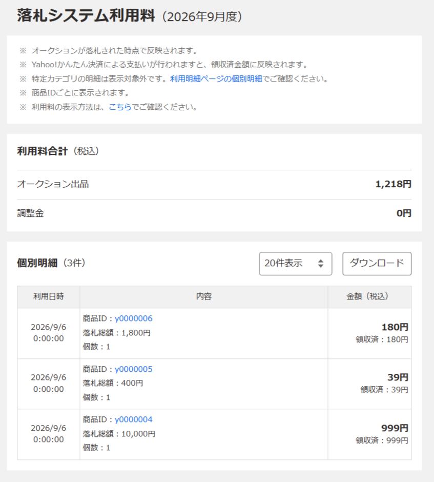Click the 39円 amount in second row
The height and width of the screenshot is (482, 434).
click(398, 377)
